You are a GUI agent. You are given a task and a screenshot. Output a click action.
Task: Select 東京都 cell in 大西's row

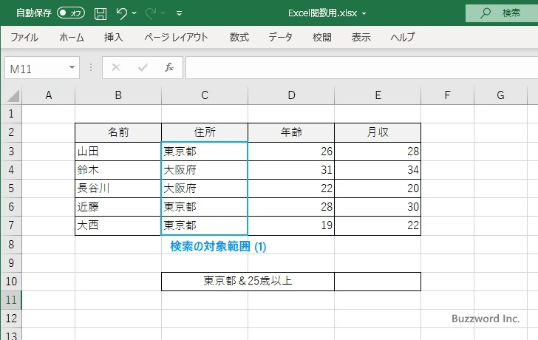coord(205,225)
